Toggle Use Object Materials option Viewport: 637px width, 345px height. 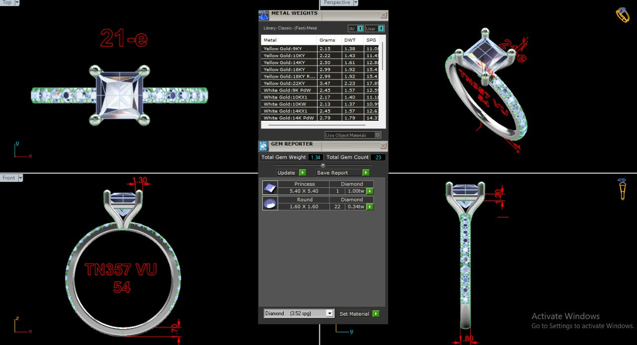tap(353, 135)
